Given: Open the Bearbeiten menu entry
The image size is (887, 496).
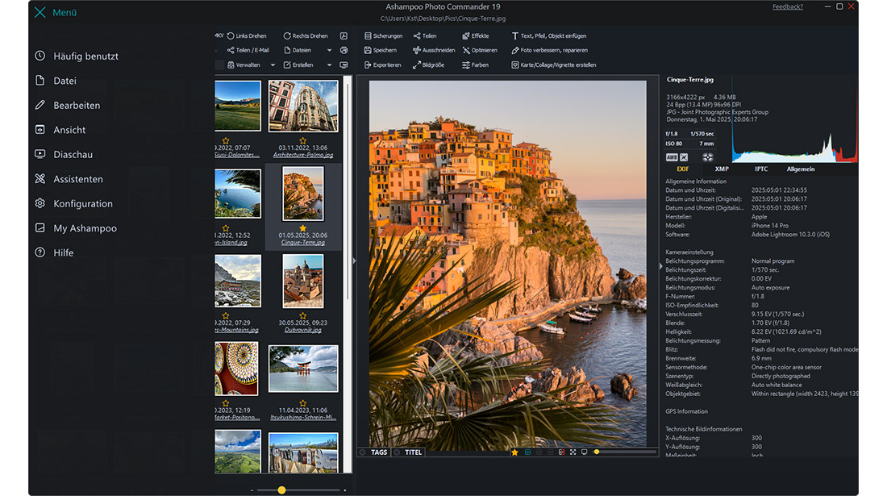Looking at the screenshot, I should click(67, 105).
